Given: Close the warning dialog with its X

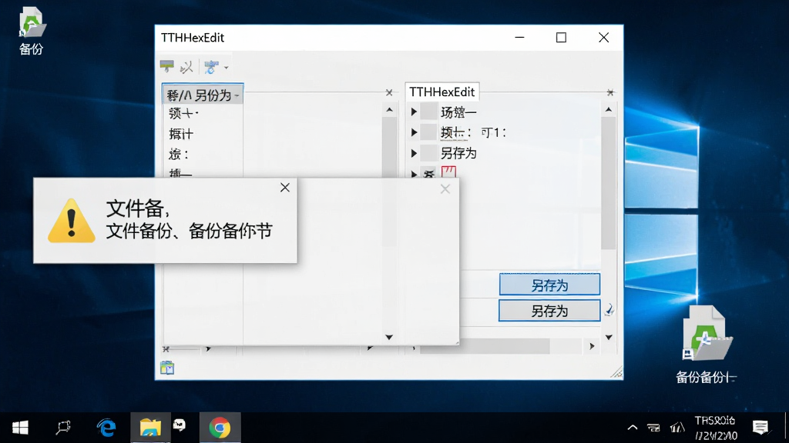Looking at the screenshot, I should tap(285, 188).
